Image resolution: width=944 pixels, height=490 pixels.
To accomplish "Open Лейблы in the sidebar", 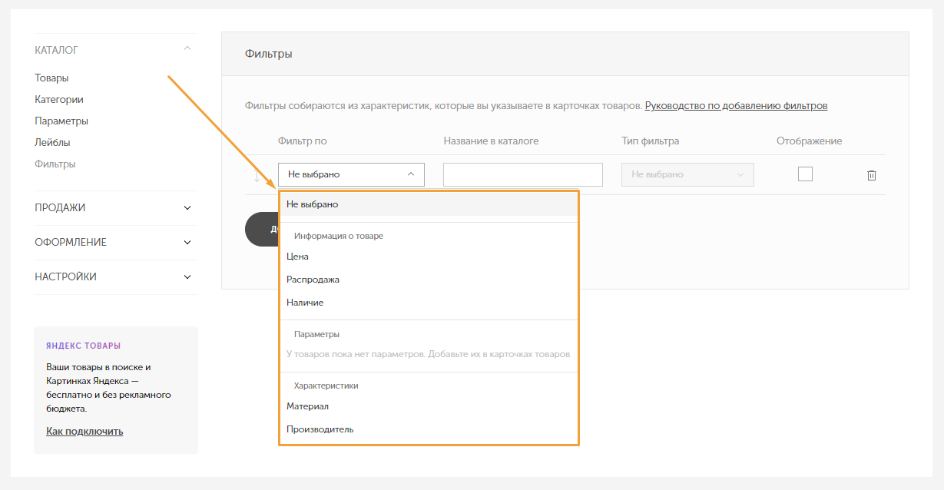I will point(52,143).
